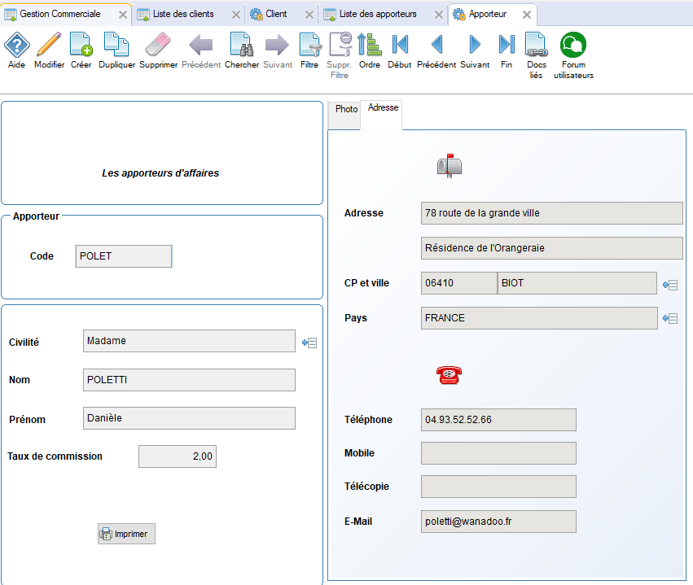Click the Nom field showing POLETTI

click(189, 380)
